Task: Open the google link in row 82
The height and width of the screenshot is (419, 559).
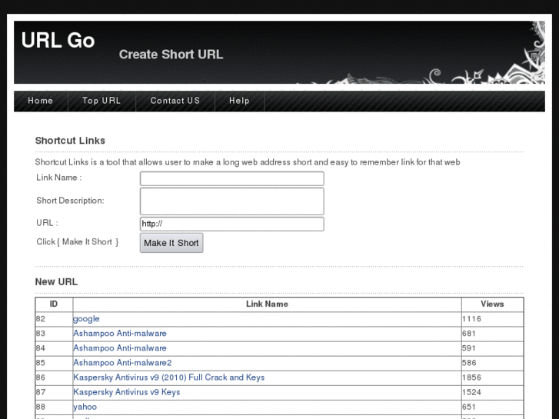Action: 86,319
